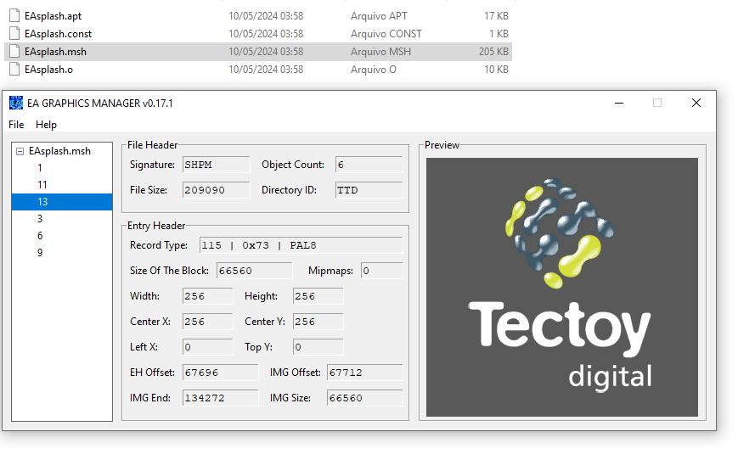Viewport: 738px width, 454px height.
Task: Click the Signature field showing SHPM
Action: click(216, 165)
